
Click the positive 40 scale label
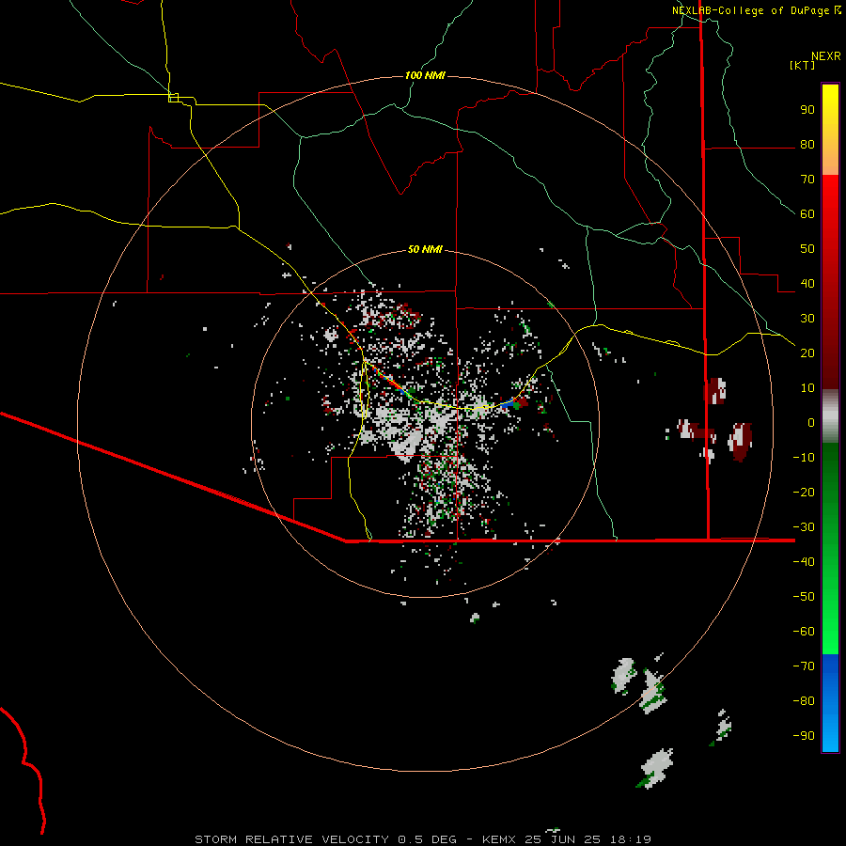tap(807, 283)
